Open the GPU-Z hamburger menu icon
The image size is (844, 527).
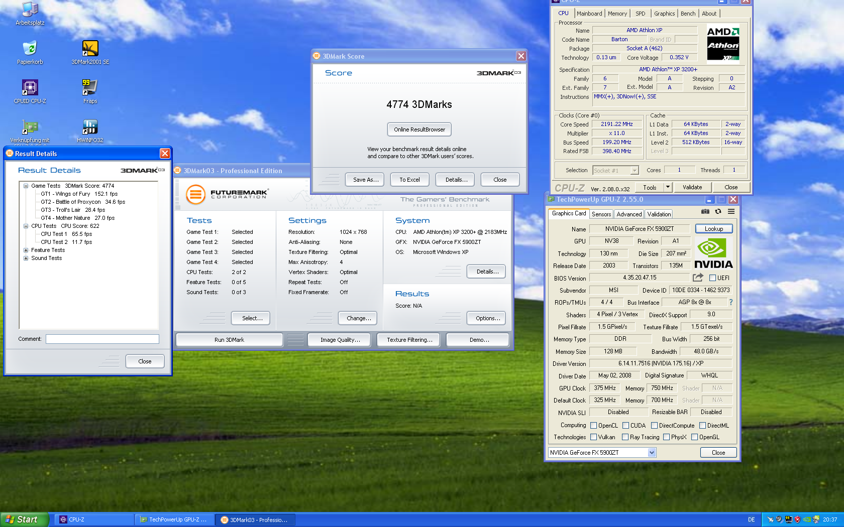tap(731, 212)
